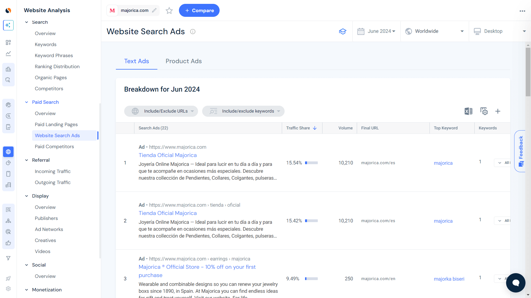Open the Include/exclude keywords filter
The height and width of the screenshot is (298, 531).
point(243,111)
